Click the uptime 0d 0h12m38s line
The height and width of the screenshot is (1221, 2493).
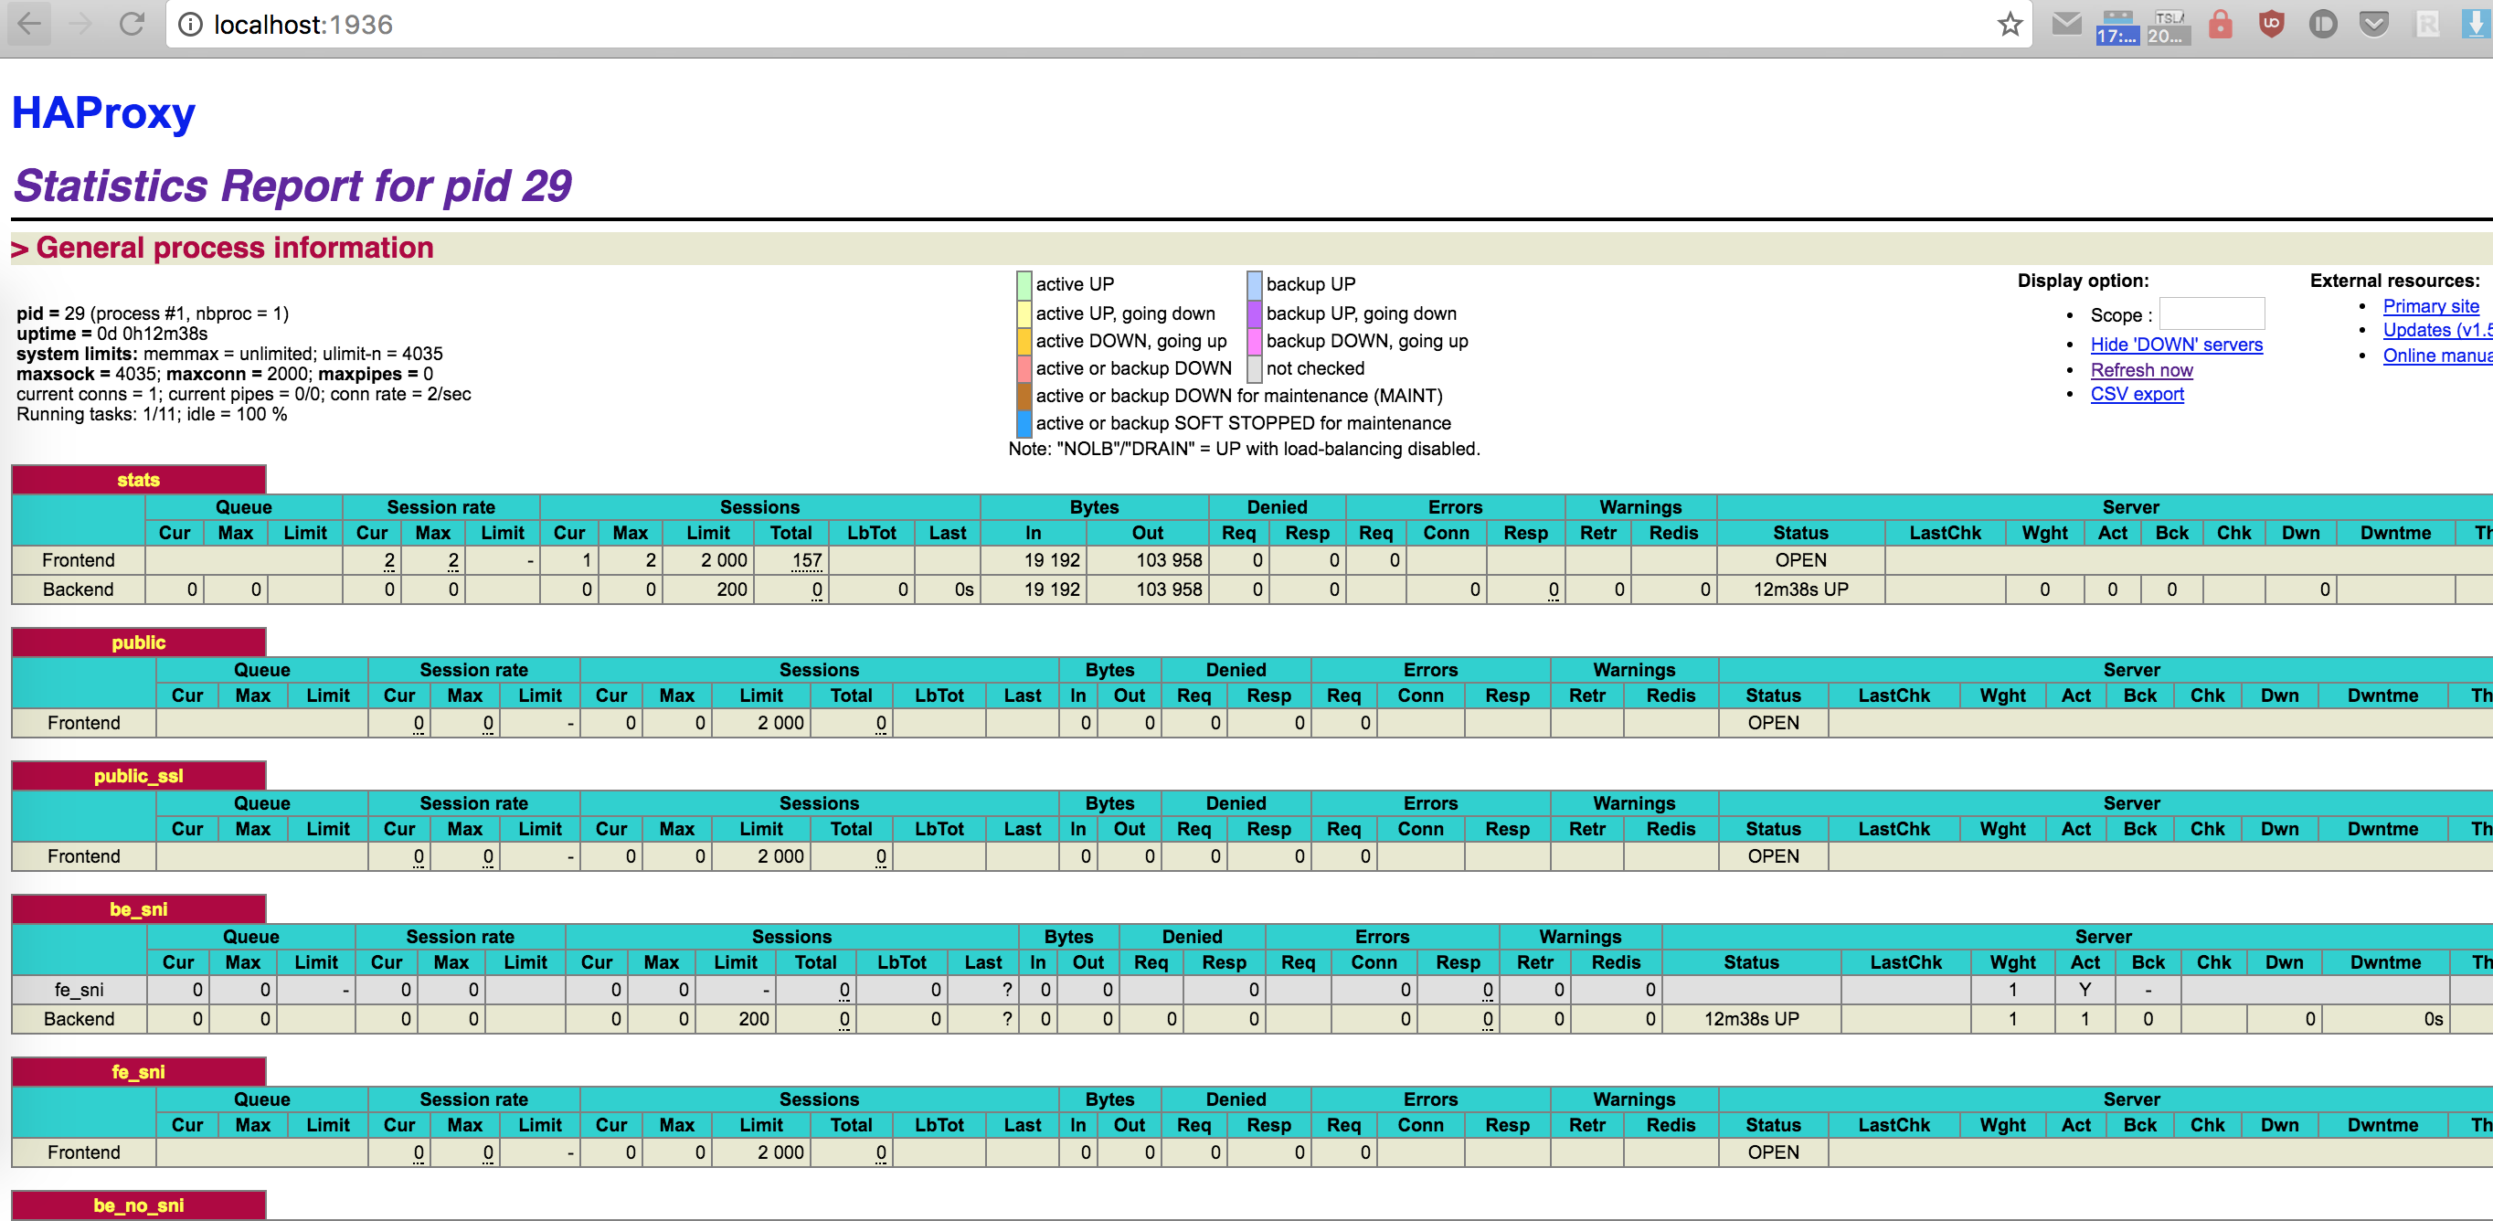(x=112, y=334)
